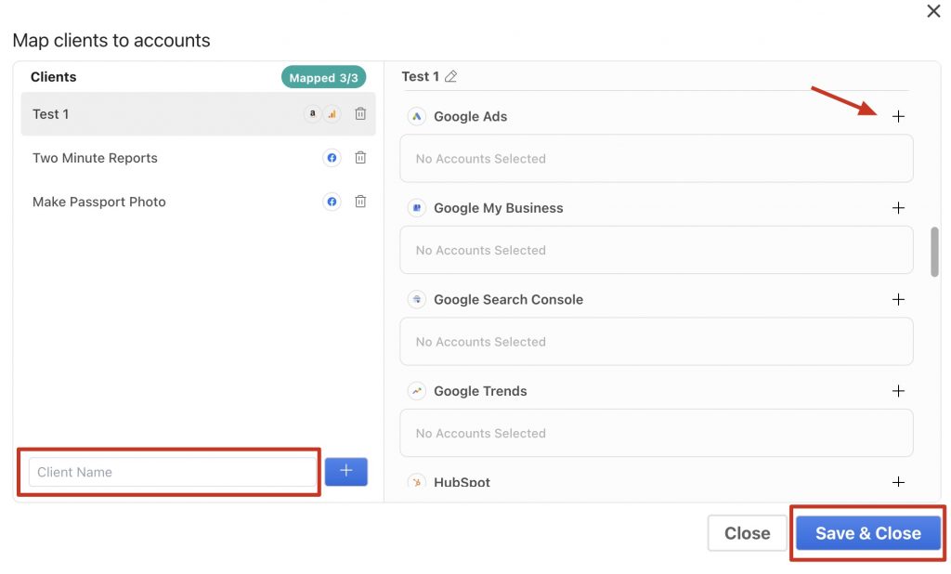Click the Save & Close button

point(868,533)
